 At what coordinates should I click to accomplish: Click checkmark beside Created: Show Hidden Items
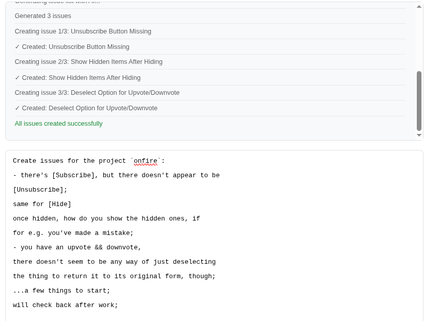[18, 78]
